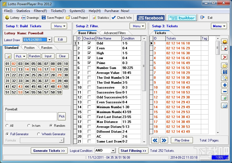
Task: Select the All radio button
Action: click(x=7, y=126)
